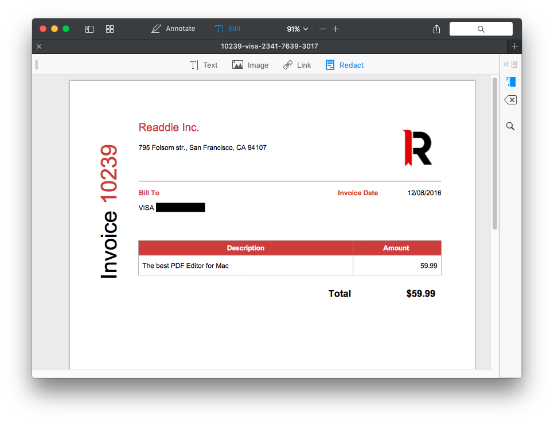Open the Share menu icon
The height and width of the screenshot is (424, 554).
pos(436,29)
